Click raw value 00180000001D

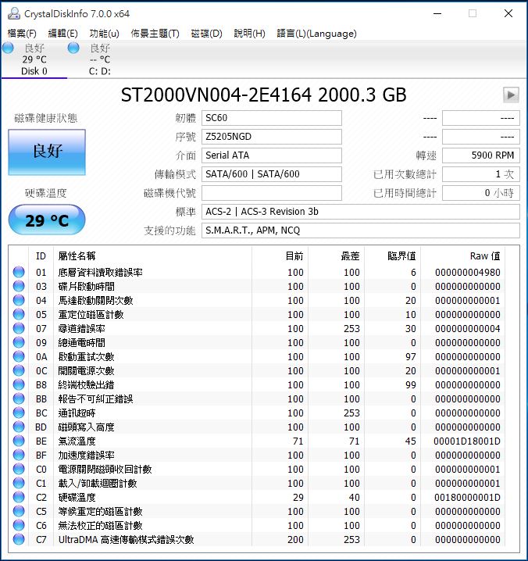pyautogui.click(x=467, y=497)
